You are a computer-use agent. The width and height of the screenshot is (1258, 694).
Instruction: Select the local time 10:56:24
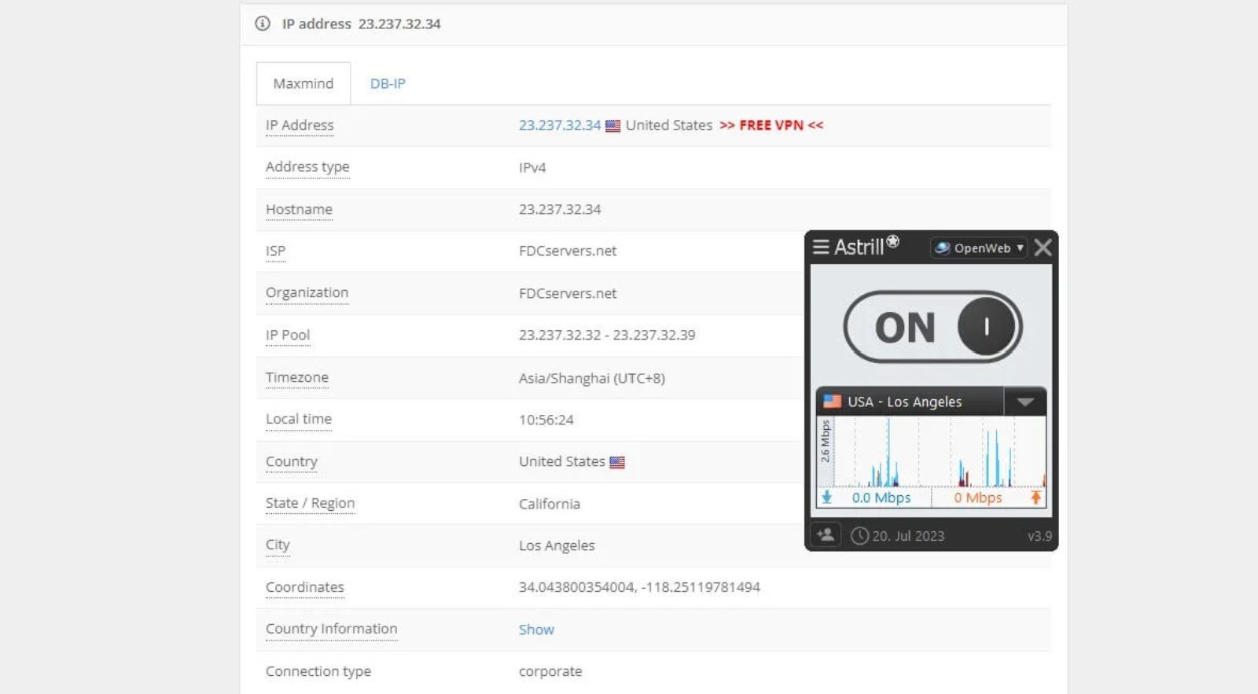pos(546,420)
